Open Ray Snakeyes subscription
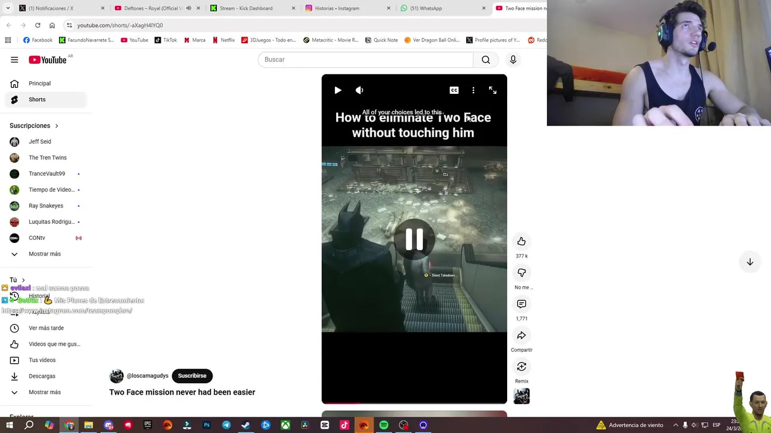 pos(45,206)
